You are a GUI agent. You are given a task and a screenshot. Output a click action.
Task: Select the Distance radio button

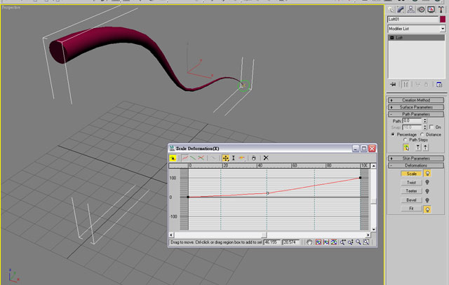coord(422,134)
